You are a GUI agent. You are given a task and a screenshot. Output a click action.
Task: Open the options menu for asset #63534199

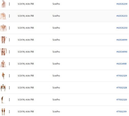tap(9, 40)
